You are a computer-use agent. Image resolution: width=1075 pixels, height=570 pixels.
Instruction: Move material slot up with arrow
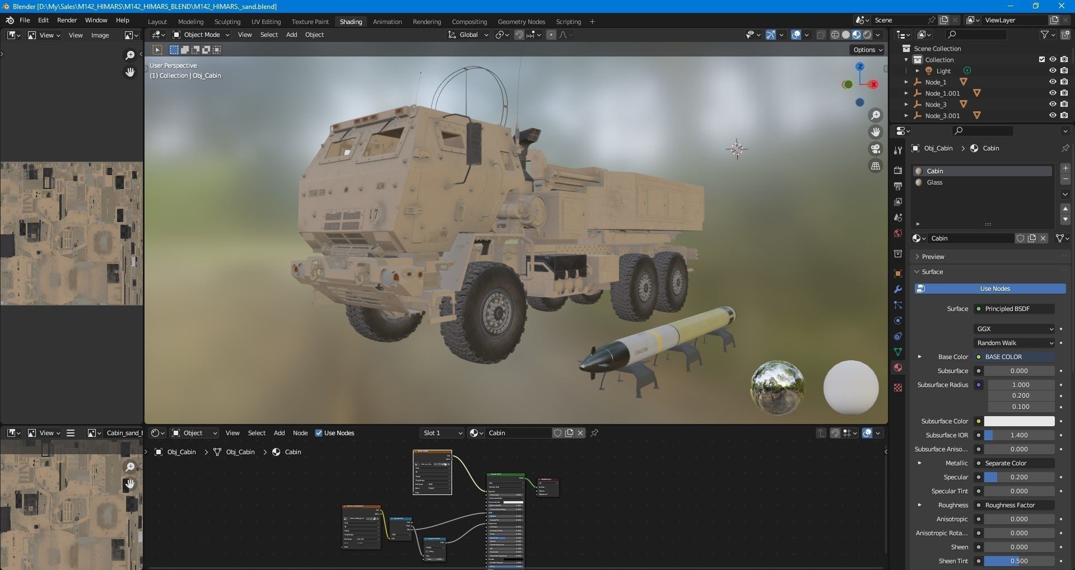tap(1065, 209)
